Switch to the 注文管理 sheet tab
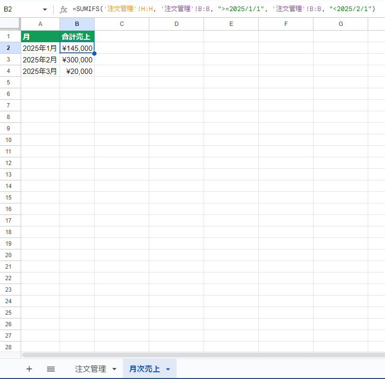Viewport: 385px width, 379px height. pos(90,369)
